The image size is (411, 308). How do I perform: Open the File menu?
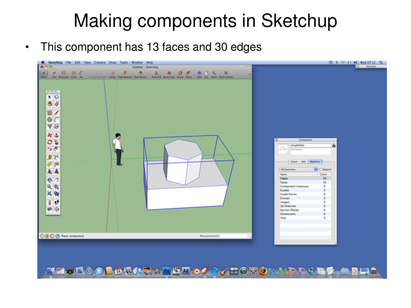68,63
